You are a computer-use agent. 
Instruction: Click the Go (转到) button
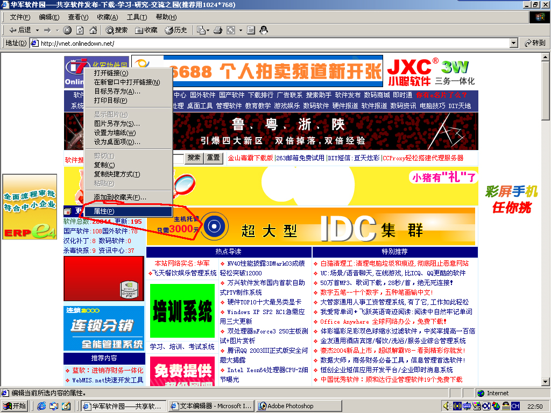point(535,43)
